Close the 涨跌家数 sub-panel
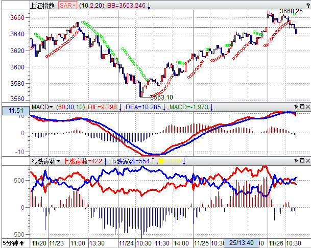Screen dimensions: 311x248 coord(307,161)
